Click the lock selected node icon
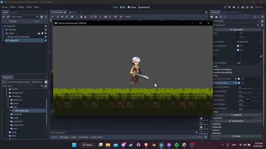 click(x=106, y=17)
